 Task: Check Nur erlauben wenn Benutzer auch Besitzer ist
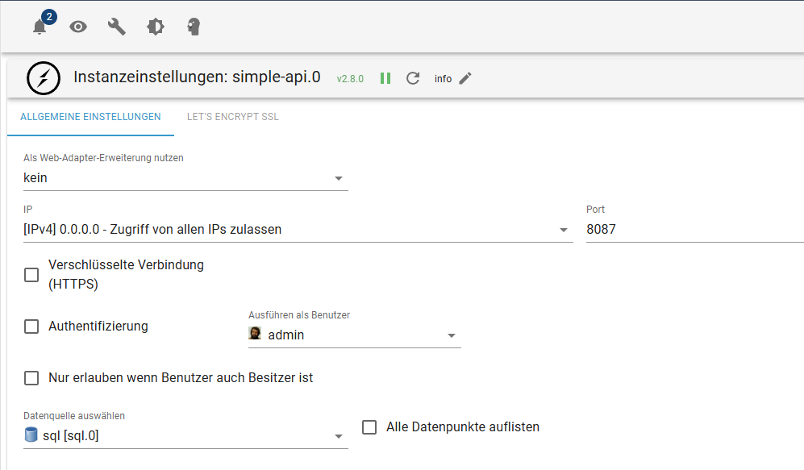tap(31, 378)
